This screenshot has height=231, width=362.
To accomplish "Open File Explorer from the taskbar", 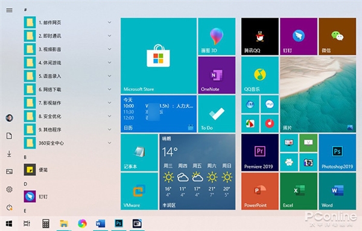I will [x=64, y=223].
